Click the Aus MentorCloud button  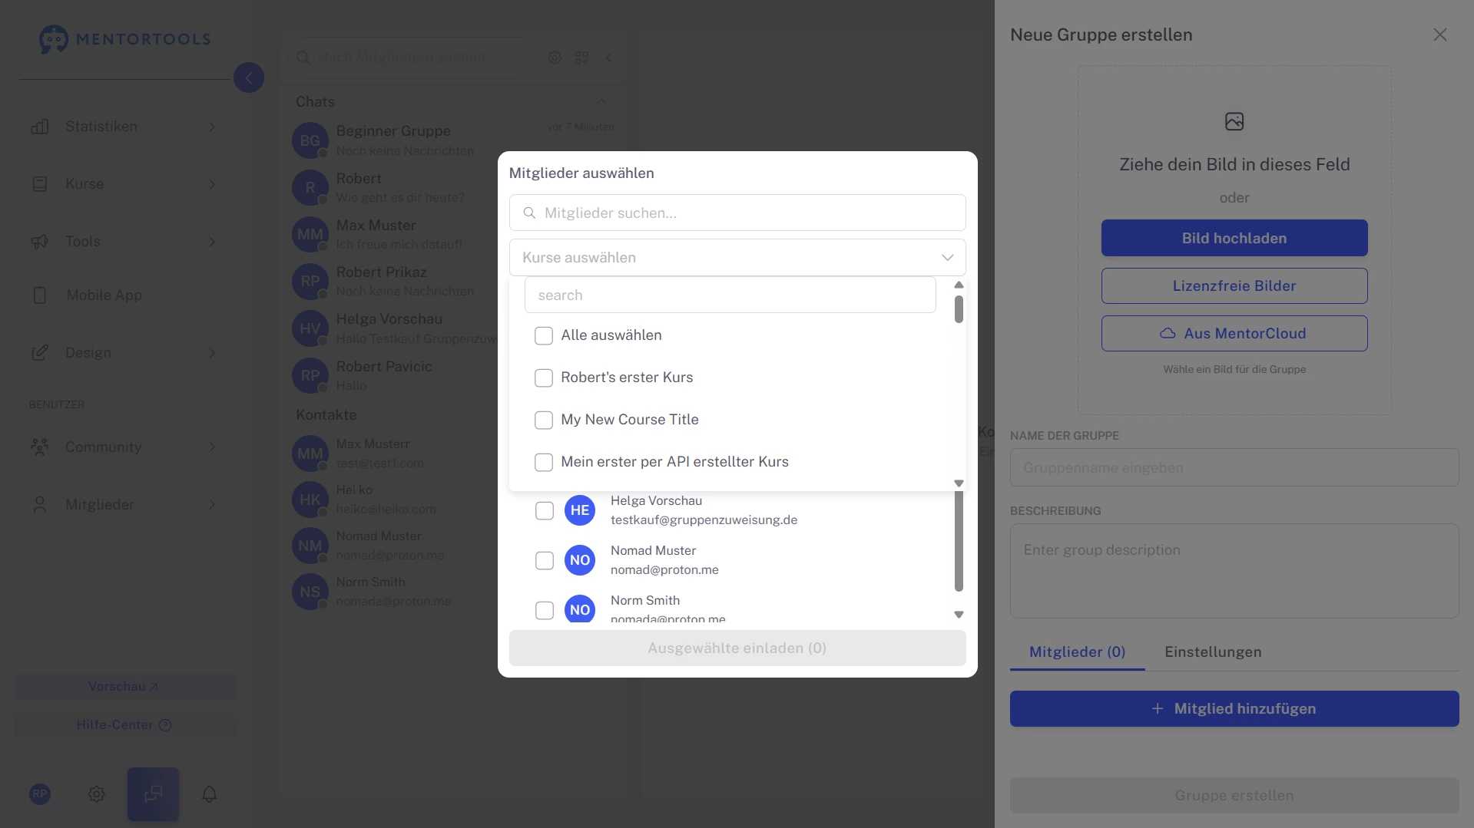click(x=1234, y=333)
